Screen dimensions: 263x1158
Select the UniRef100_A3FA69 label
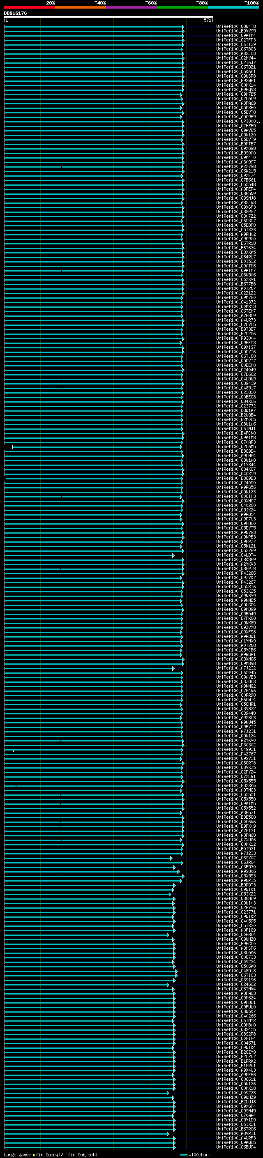click(236, 104)
